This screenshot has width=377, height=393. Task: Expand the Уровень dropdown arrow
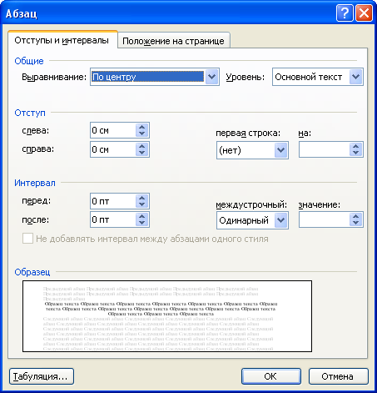[355, 77]
